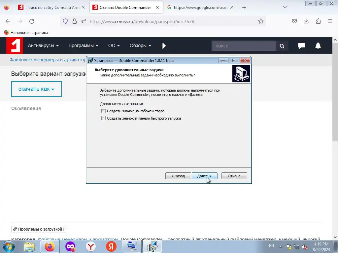Click the site security padlock icon

click(x=75, y=21)
